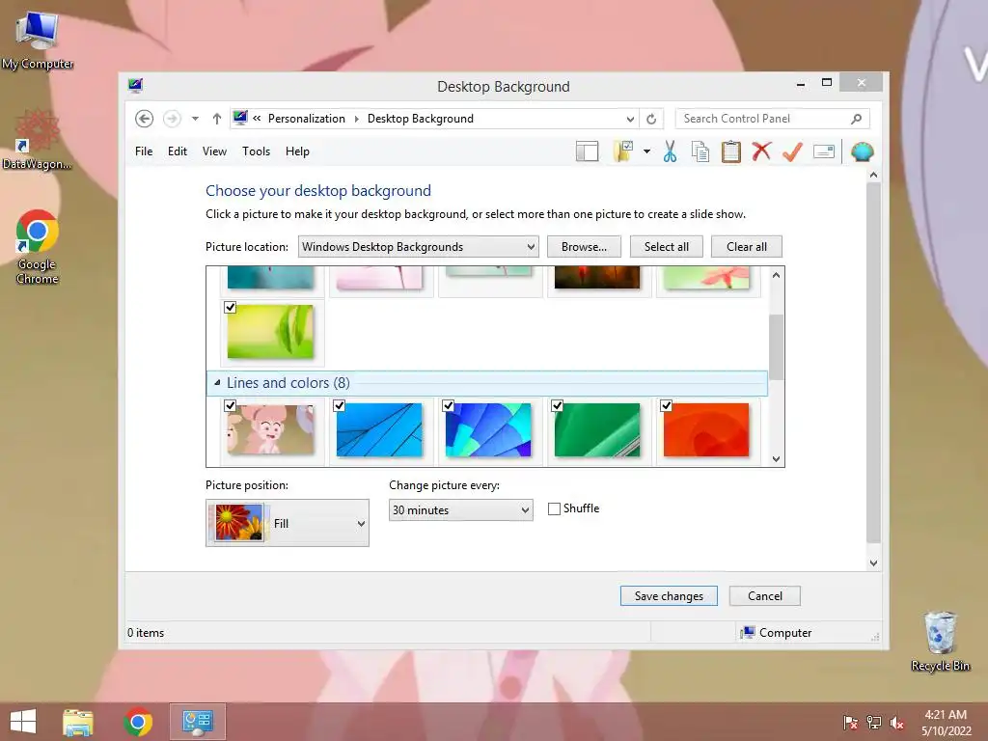Screen dimensions: 988x741
Task: Select the cartoon pig wallpaper thumbnail
Action: (270, 429)
